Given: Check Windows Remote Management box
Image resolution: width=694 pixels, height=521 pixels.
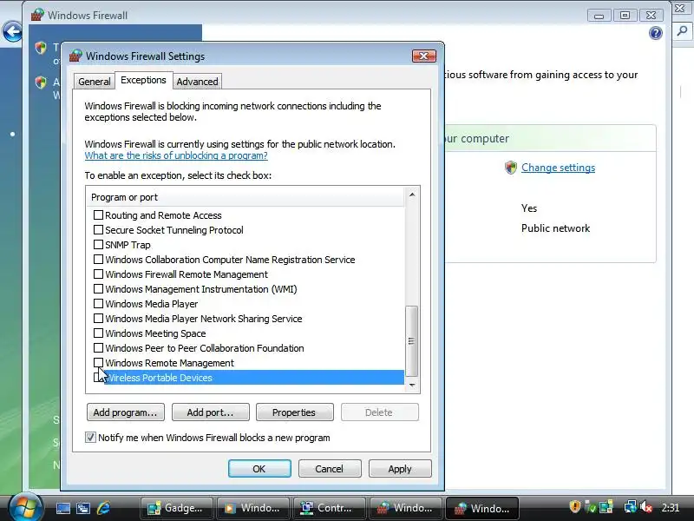Looking at the screenshot, I should coord(98,363).
